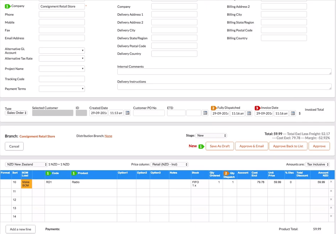Screen dimensions: 336x234
Task: Focus the Email Address field
Action: [x=62, y=38]
